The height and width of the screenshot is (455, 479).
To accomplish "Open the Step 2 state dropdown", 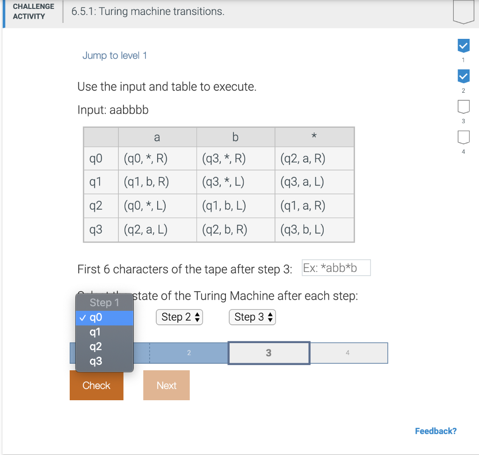I will coord(179,317).
